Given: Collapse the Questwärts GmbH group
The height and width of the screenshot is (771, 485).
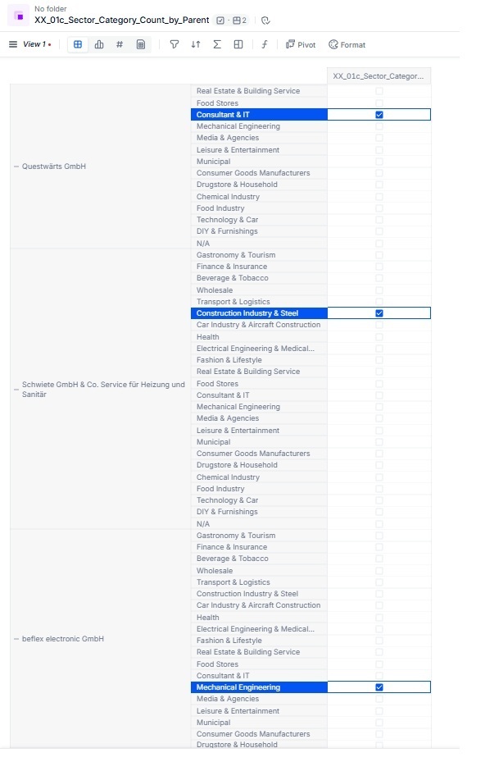Looking at the screenshot, I should click(16, 167).
